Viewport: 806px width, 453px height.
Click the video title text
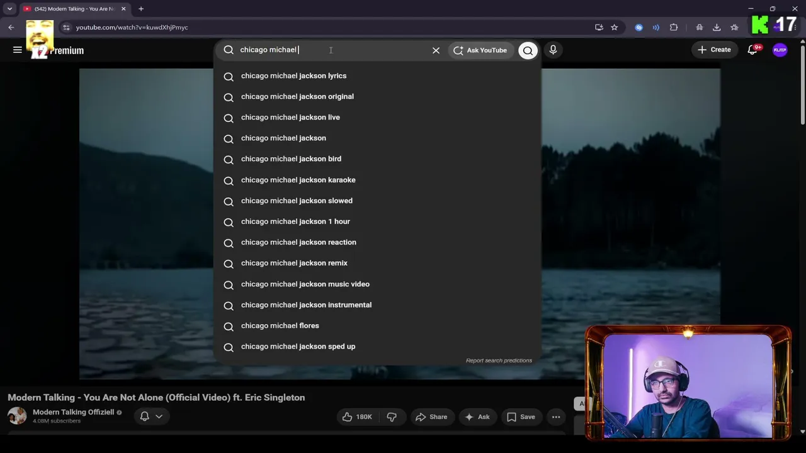tap(156, 398)
